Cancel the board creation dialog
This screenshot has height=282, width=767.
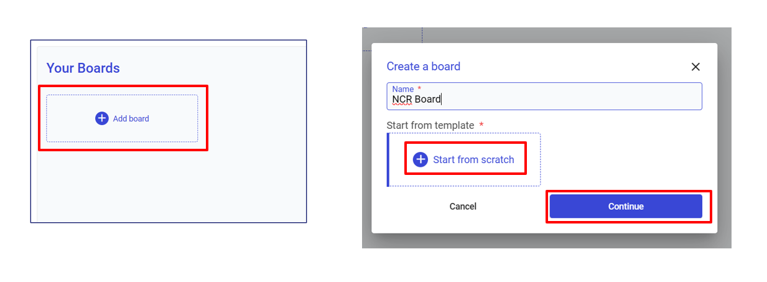tap(463, 206)
